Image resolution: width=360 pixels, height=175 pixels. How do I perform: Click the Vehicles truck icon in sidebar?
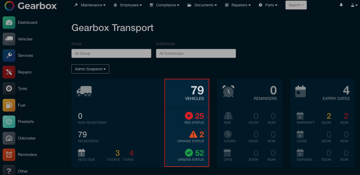click(x=9, y=39)
